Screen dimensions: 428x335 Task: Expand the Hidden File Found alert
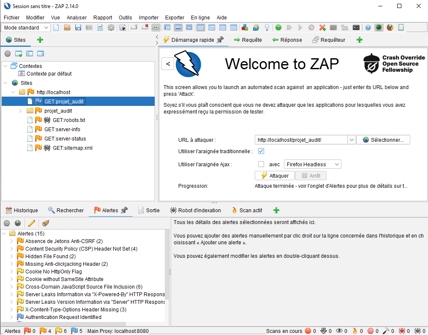(12, 257)
